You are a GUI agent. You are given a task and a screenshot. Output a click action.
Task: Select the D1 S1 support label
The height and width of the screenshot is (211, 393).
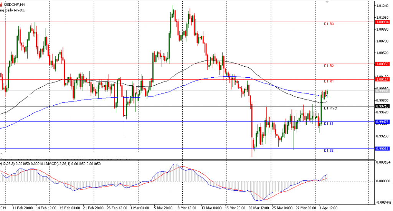tap(329, 124)
